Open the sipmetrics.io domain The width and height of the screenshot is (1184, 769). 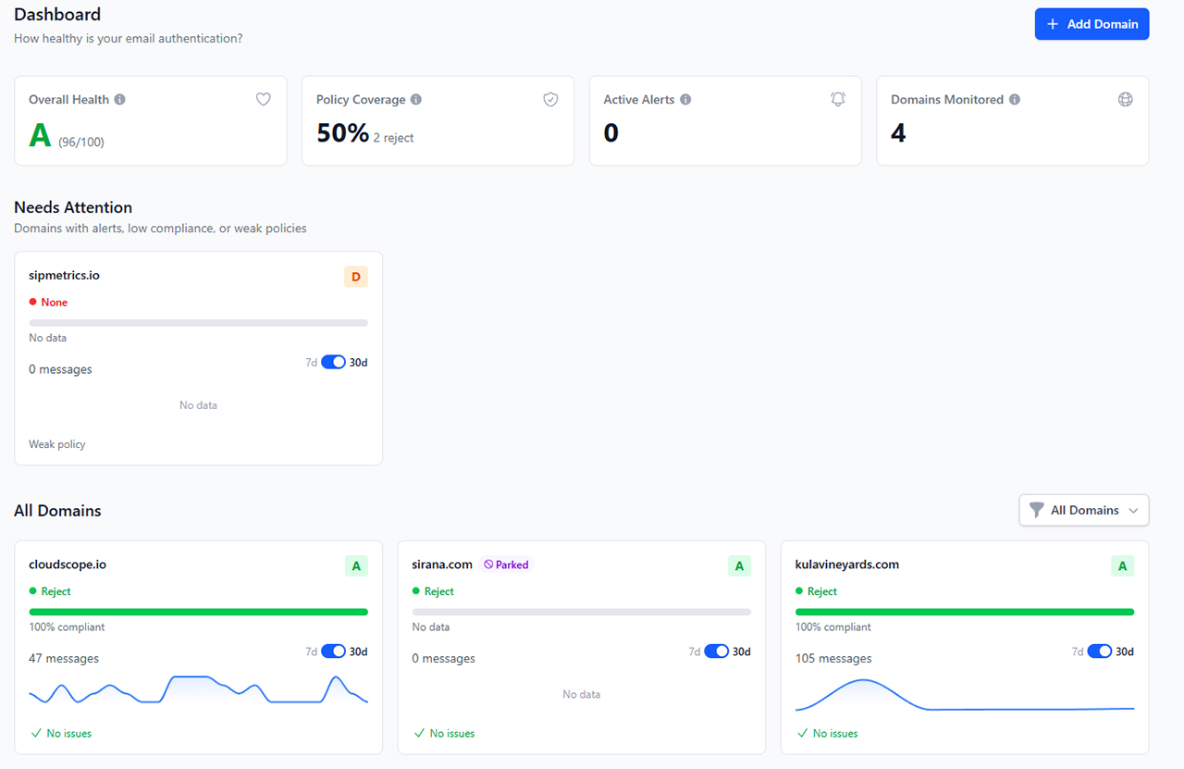[64, 276]
